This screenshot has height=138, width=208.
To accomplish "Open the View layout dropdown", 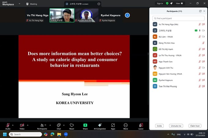I will click(180, 3).
